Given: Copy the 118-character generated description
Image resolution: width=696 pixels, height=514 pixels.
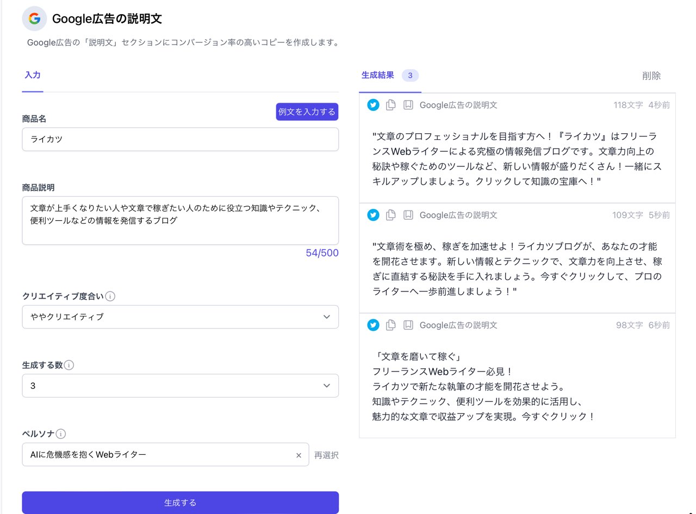Looking at the screenshot, I should coord(390,105).
